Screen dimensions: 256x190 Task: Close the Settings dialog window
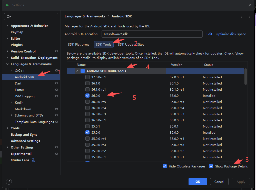click(x=250, y=5)
